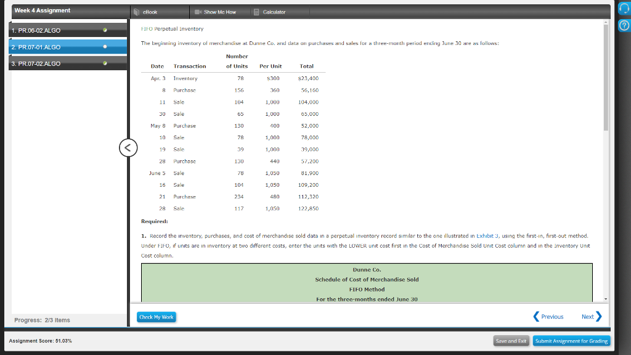Select item 3. PR.07-02.ALGO

tap(68, 63)
